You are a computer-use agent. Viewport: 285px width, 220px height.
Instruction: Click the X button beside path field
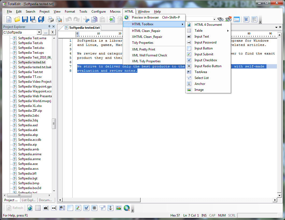tap(52, 32)
